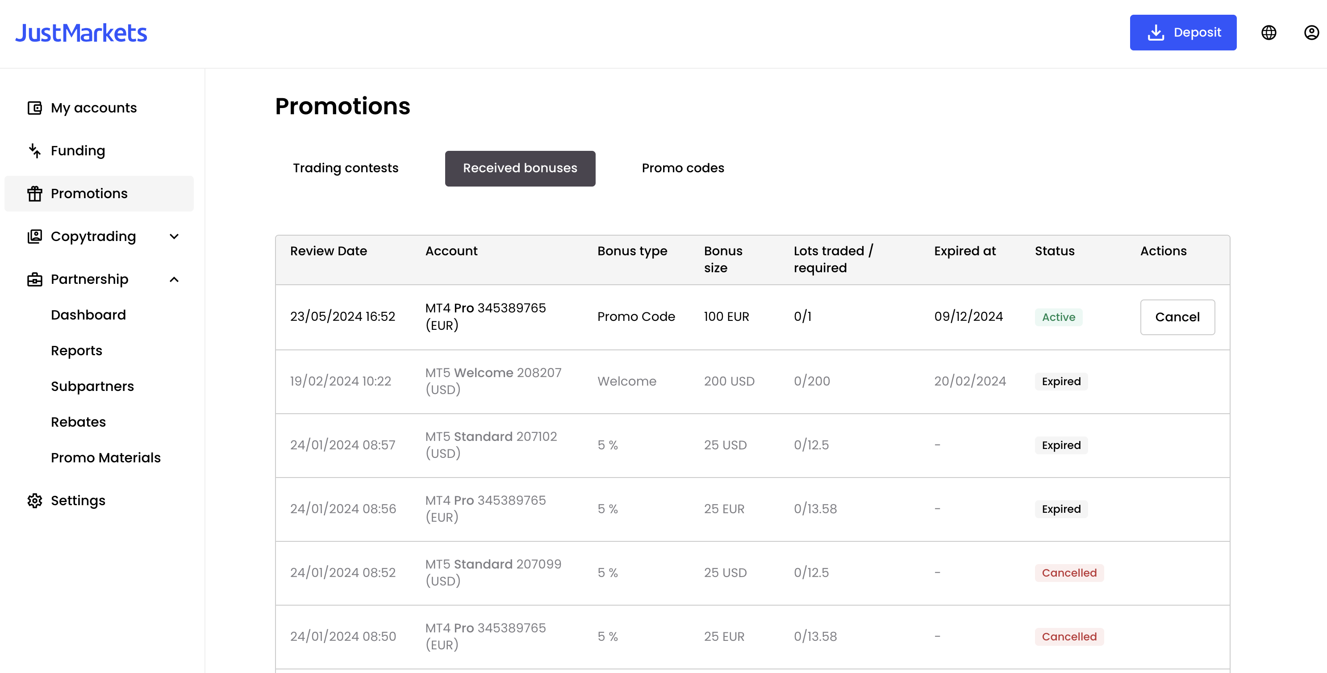Click the Settings gear icon
The image size is (1327, 673).
(34, 500)
